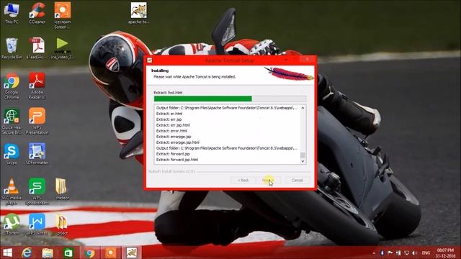
Task: Click the Cancel button in Tomcat Setup
Action: coord(297,180)
